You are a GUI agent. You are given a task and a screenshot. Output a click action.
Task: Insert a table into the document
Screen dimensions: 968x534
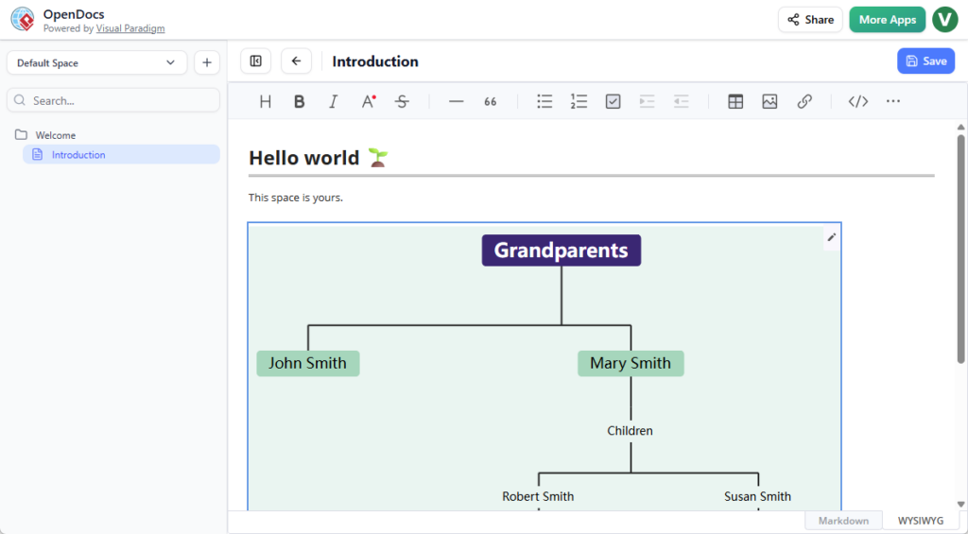pyautogui.click(x=735, y=101)
